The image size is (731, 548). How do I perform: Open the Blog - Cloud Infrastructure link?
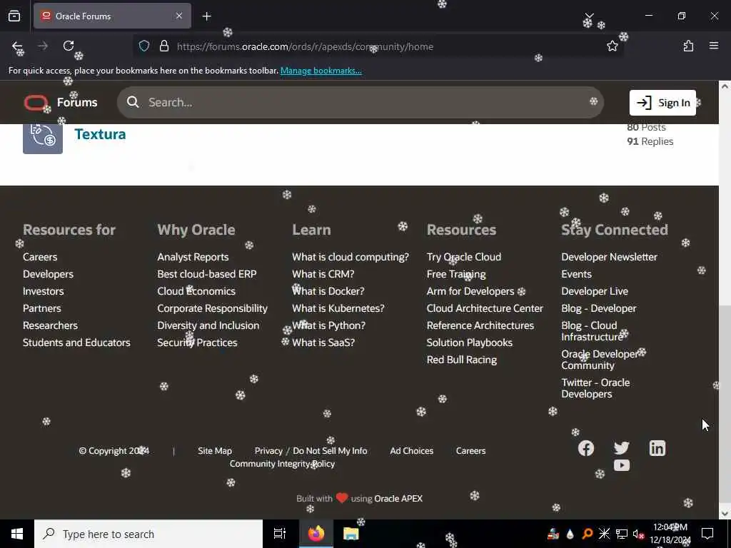(x=592, y=331)
